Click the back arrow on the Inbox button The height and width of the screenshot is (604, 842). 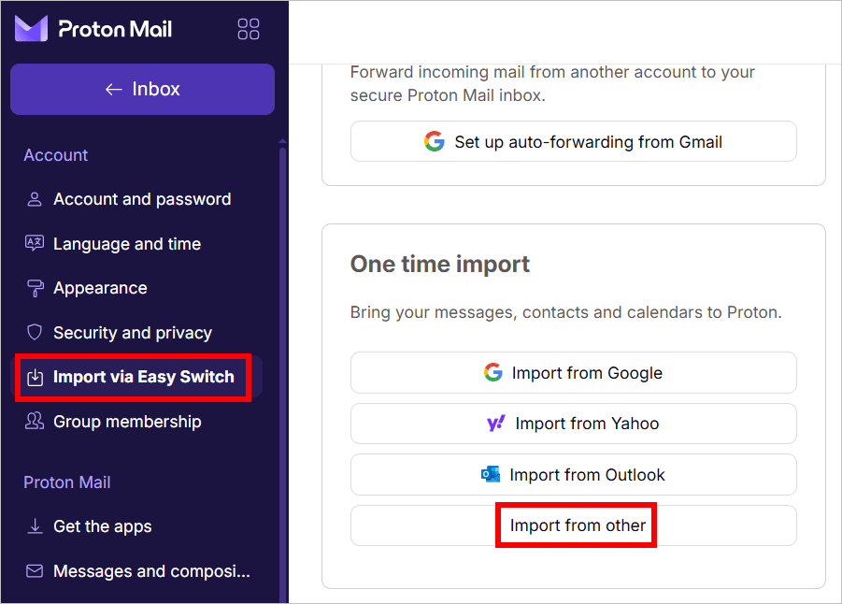112,89
